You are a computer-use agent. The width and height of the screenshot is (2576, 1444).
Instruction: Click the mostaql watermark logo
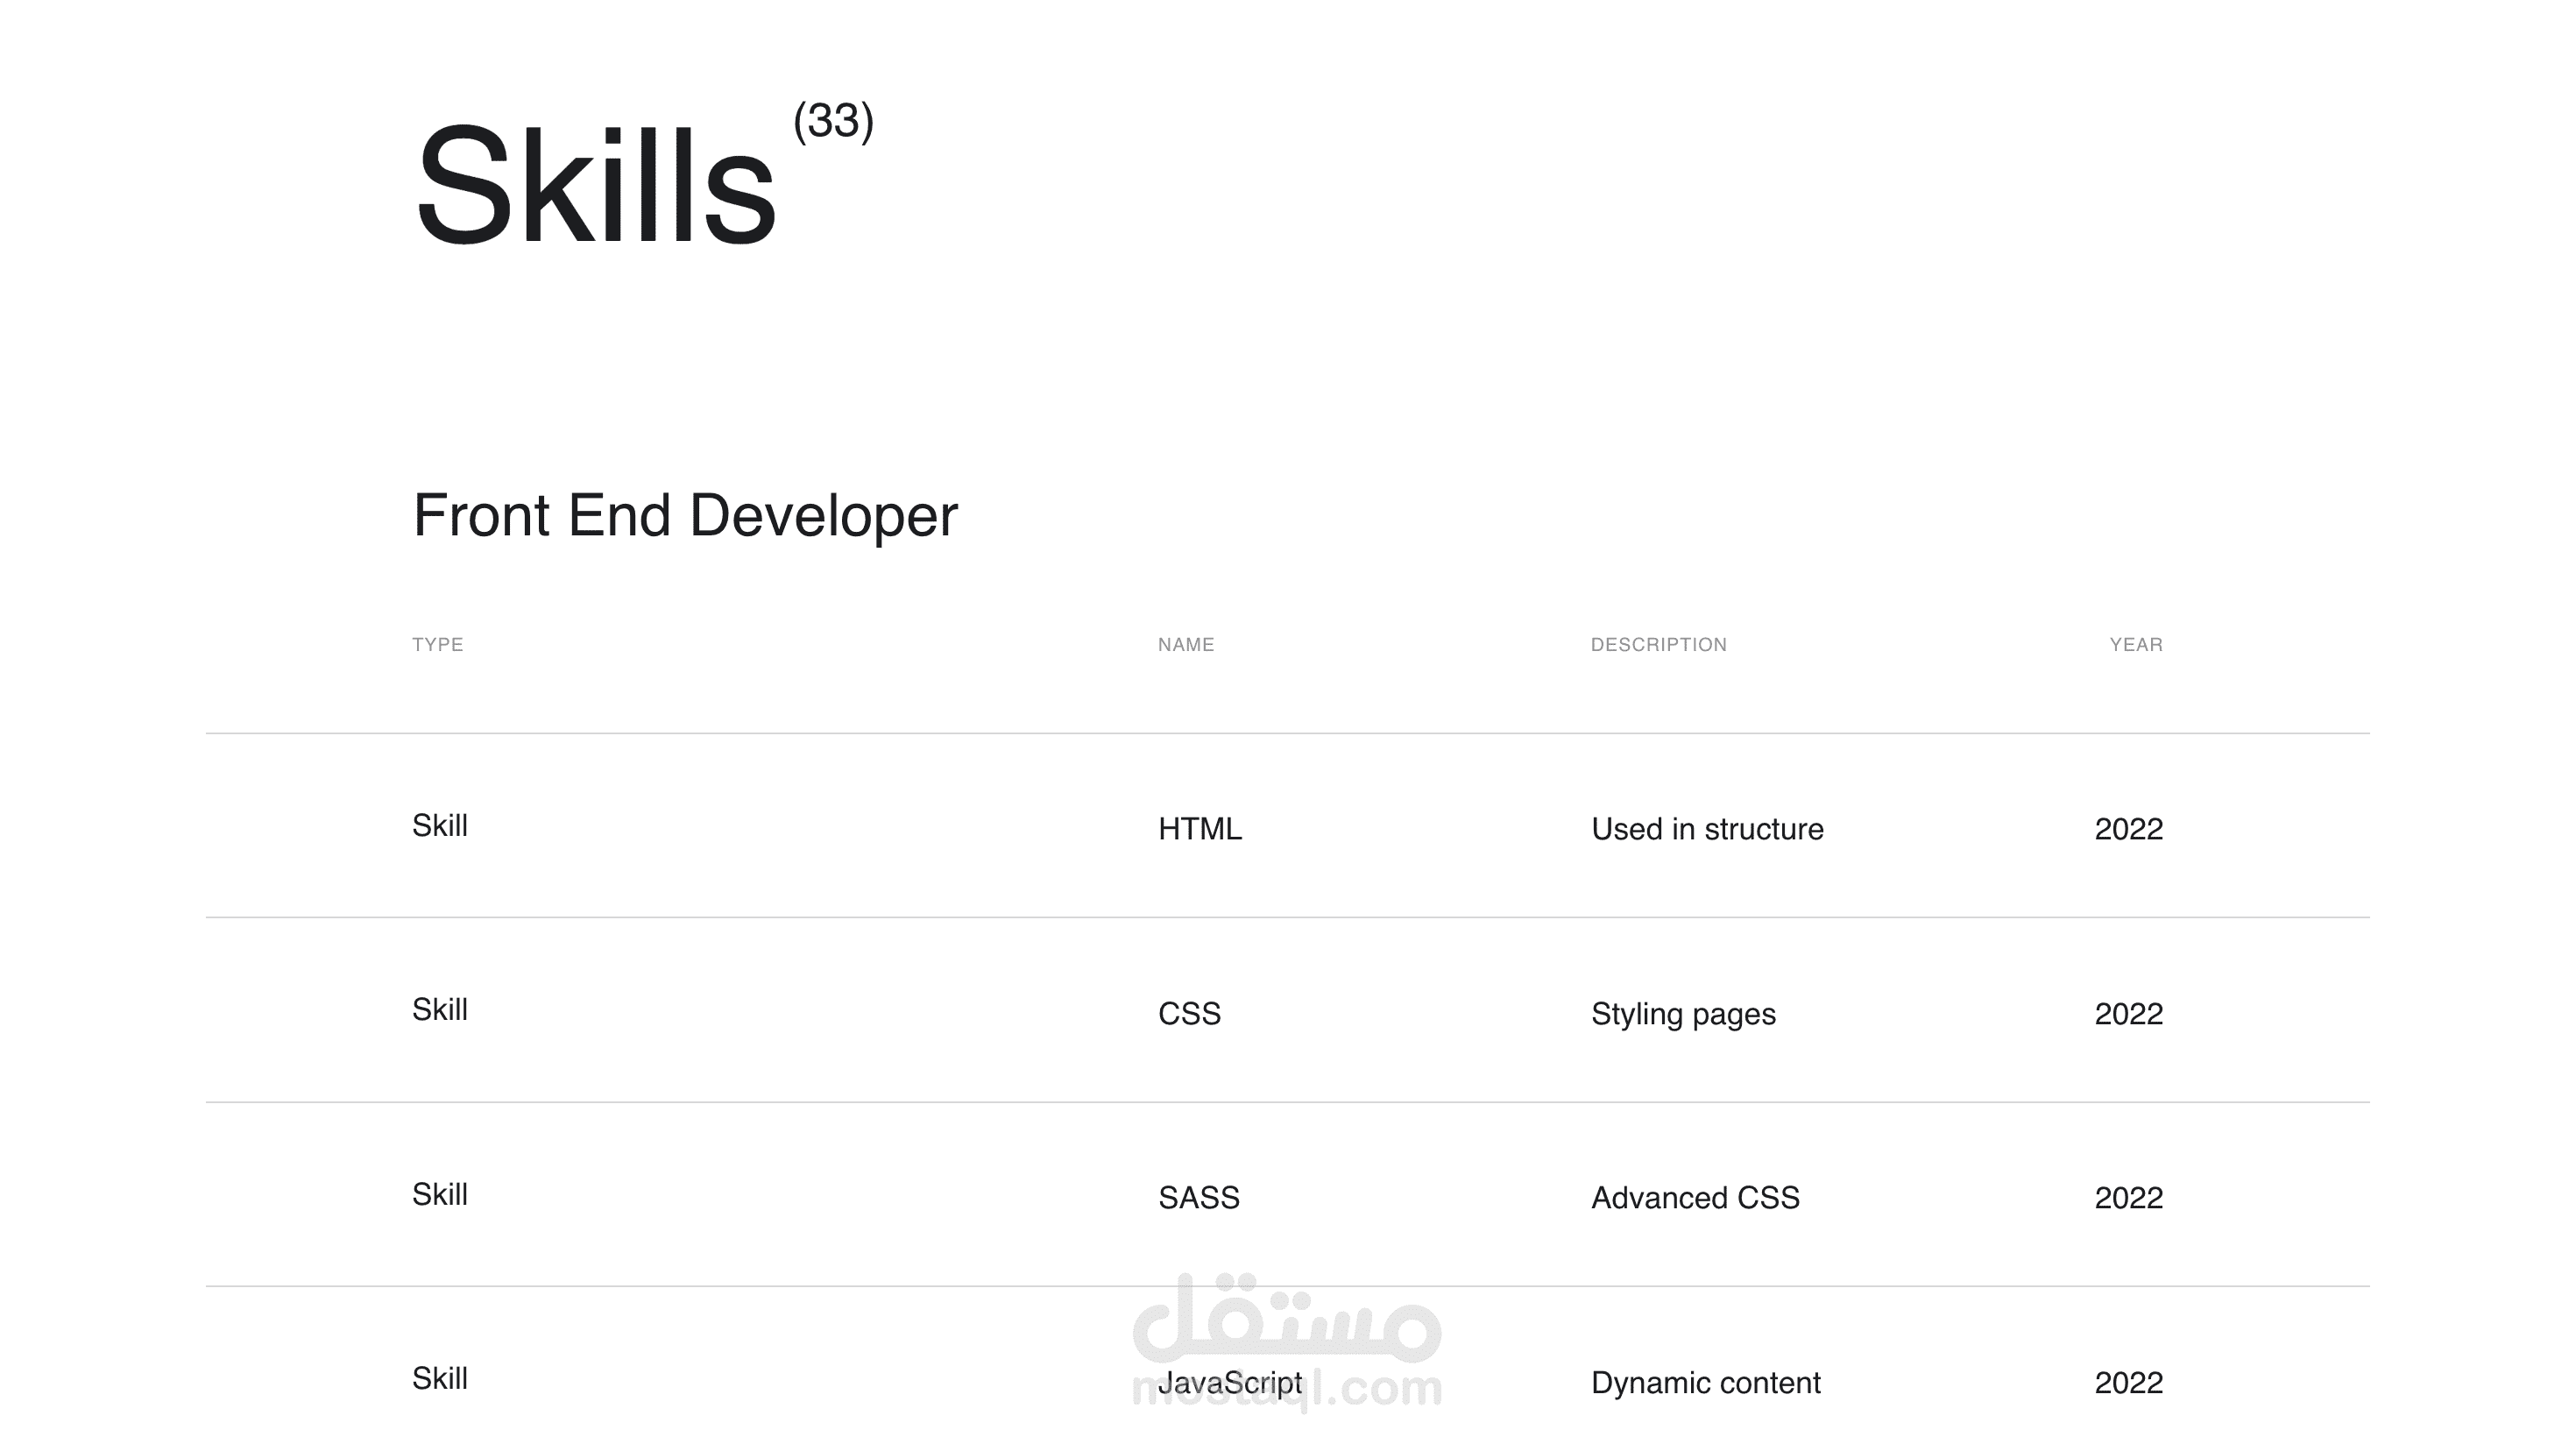[x=1287, y=1320]
